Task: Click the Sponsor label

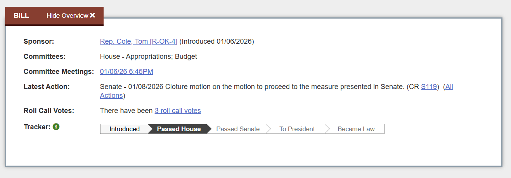Action: point(39,41)
